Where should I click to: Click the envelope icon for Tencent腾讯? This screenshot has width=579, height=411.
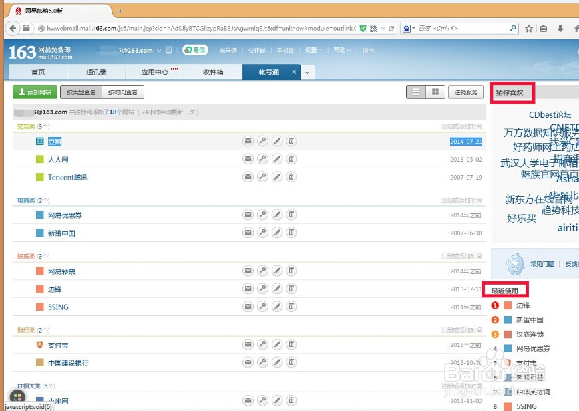point(248,177)
